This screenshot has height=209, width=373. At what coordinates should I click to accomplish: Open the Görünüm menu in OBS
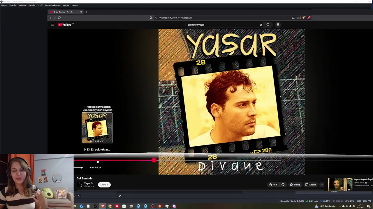22,5
